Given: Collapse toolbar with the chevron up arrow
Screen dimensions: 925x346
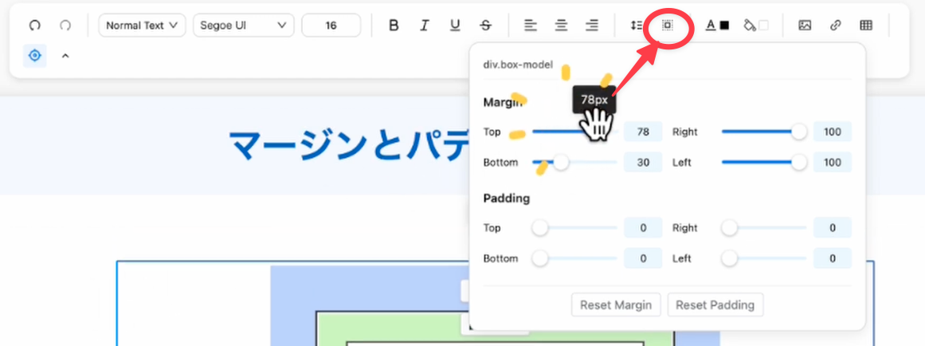Looking at the screenshot, I should click(65, 56).
